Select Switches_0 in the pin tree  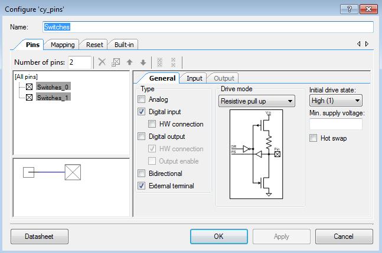pyautogui.click(x=53, y=86)
